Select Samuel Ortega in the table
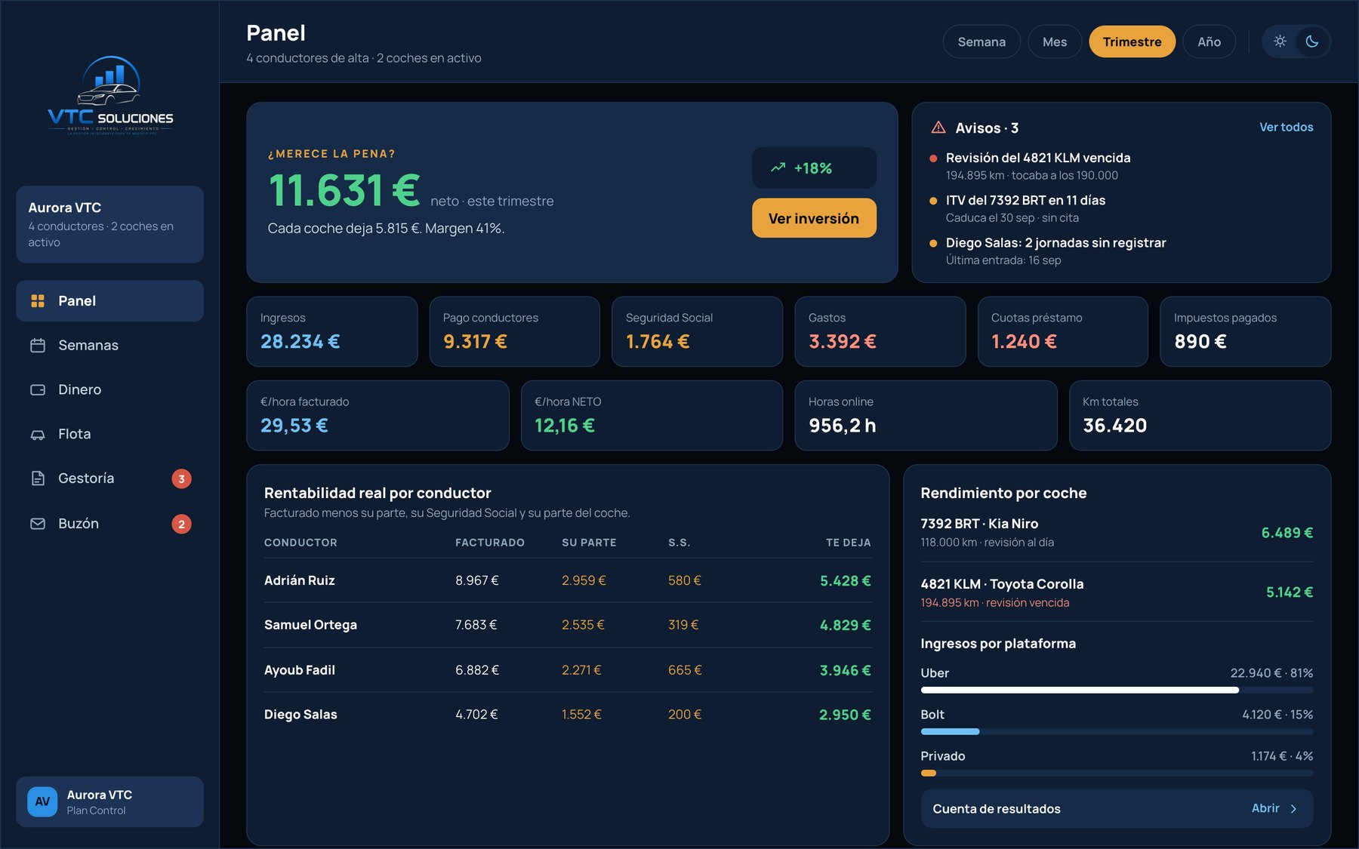The height and width of the screenshot is (849, 1359). (568, 625)
